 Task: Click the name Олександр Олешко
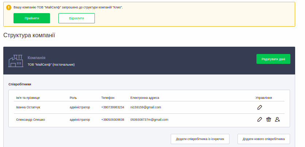click(x=31, y=119)
